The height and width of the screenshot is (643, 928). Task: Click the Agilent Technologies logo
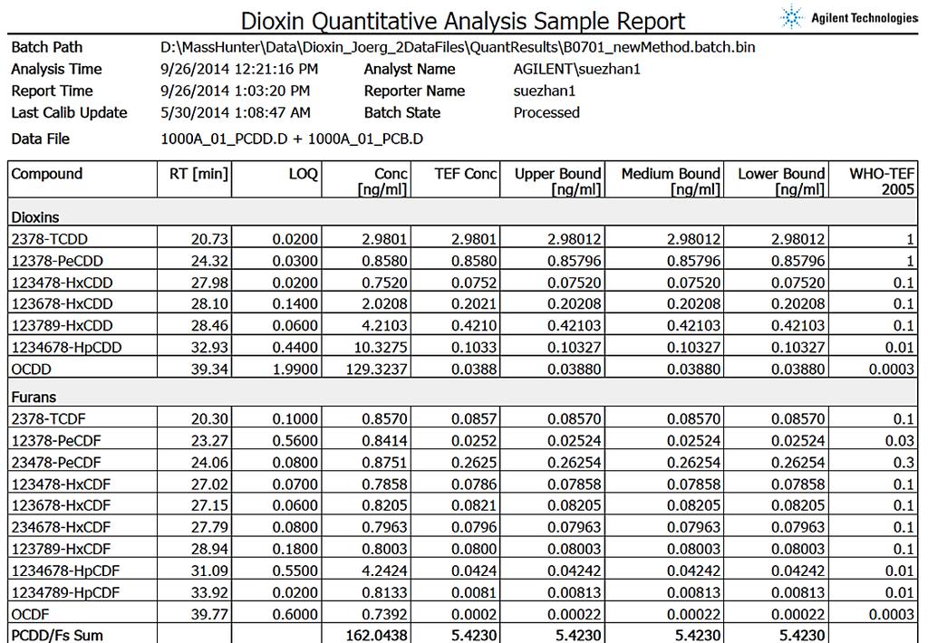point(849,17)
